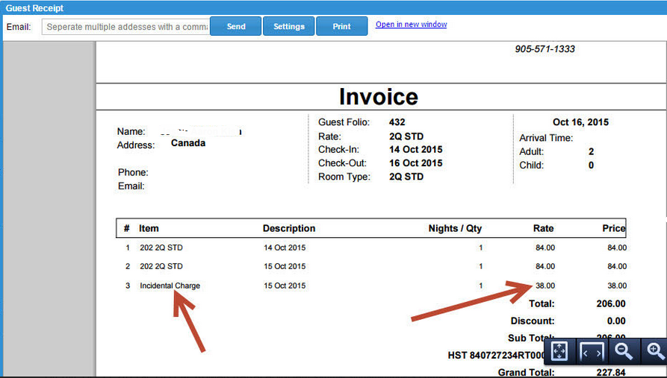Screen dimensions: 667x378
Task: Click the Description column header
Action: pos(289,228)
